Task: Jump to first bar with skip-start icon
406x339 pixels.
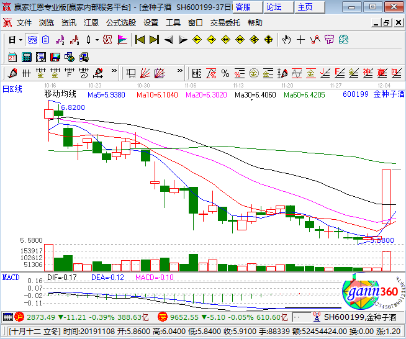Action: pyautogui.click(x=140, y=40)
